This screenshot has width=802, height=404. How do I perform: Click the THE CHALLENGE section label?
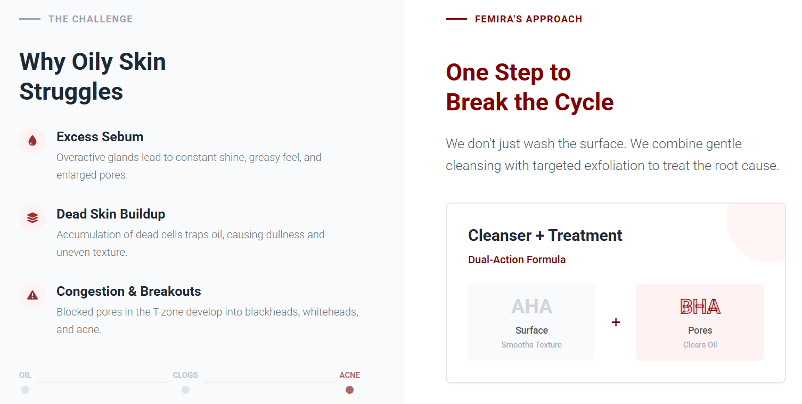click(91, 19)
